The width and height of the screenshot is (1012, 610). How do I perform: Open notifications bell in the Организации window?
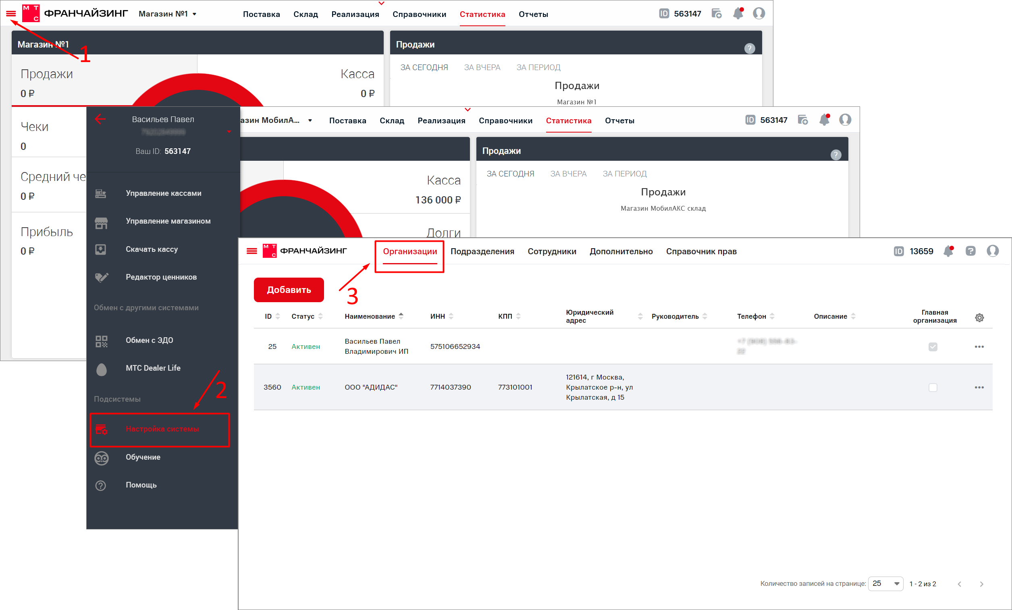(948, 251)
